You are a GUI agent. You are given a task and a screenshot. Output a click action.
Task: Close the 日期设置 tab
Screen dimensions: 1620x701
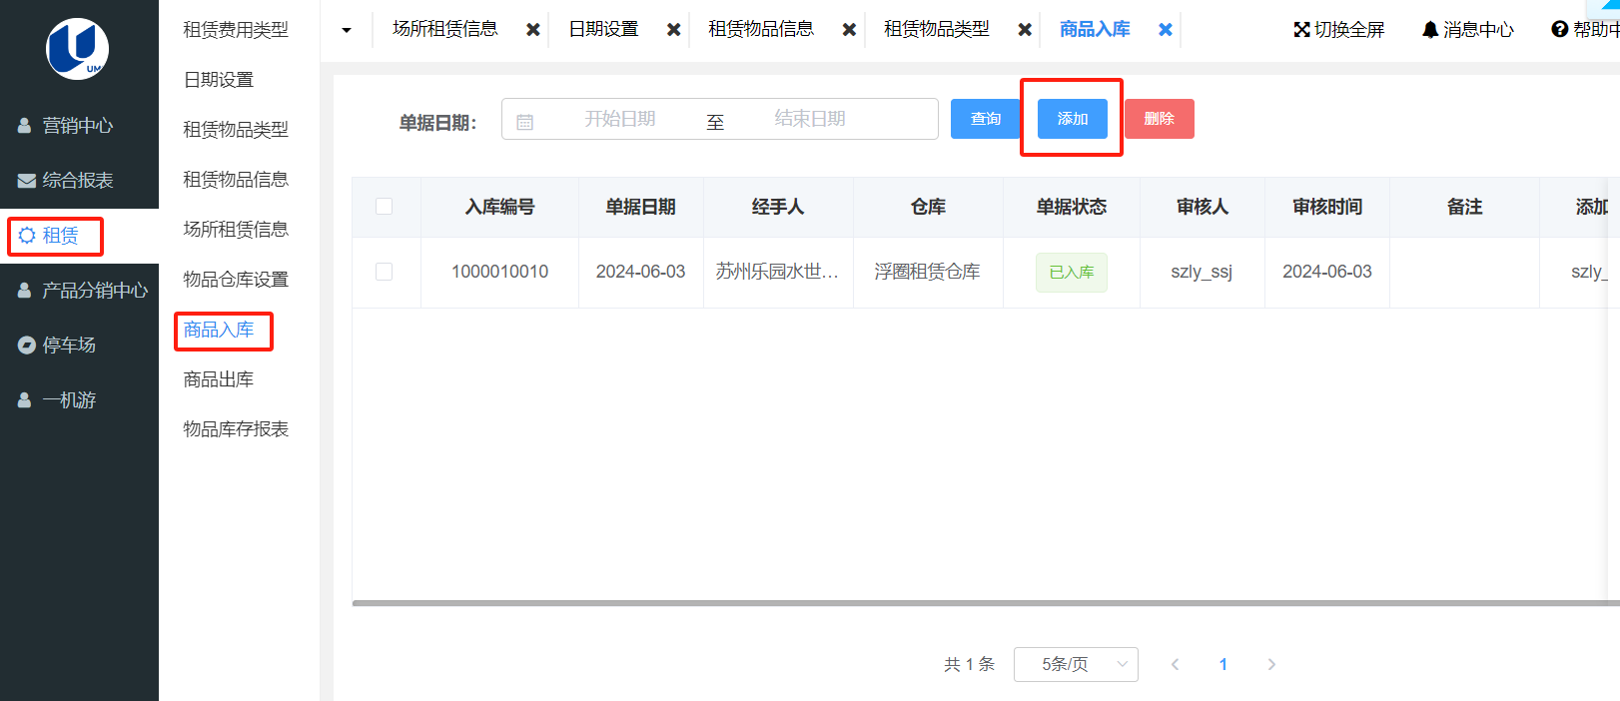click(674, 30)
